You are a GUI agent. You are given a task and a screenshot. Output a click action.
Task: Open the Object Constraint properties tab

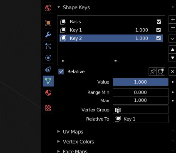pos(48,69)
